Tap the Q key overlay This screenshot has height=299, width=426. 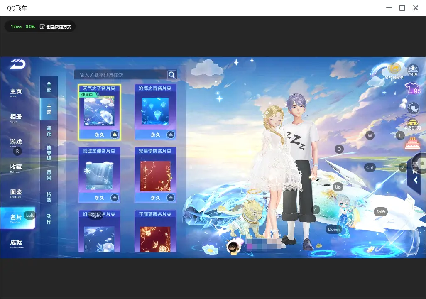(x=339, y=149)
